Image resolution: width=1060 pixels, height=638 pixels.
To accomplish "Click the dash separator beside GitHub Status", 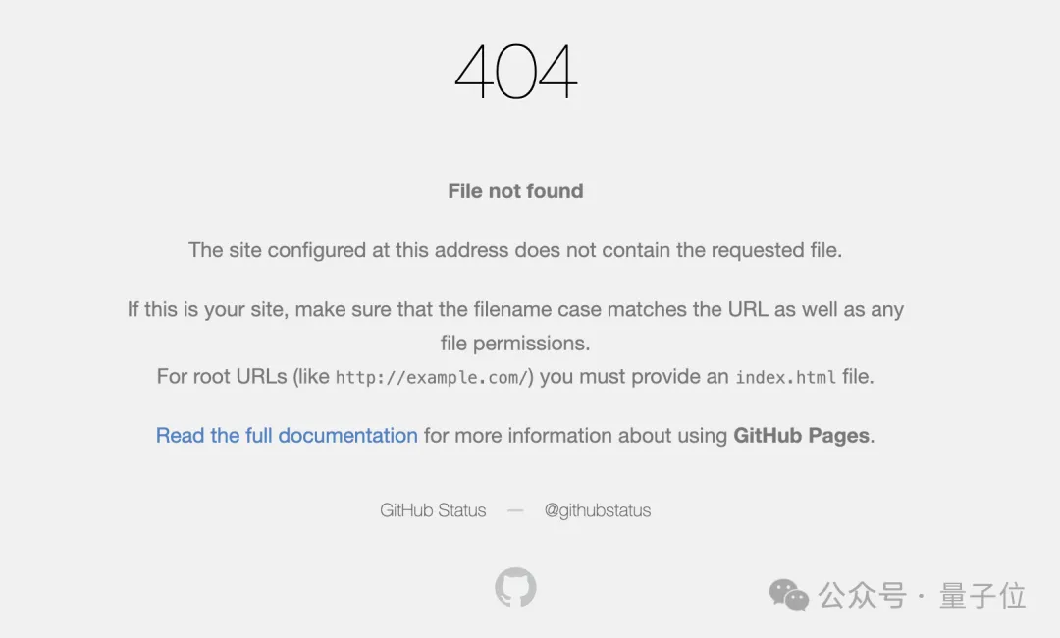I will (515, 510).
